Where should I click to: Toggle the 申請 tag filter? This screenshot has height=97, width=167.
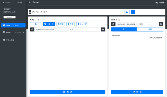pos(61,24)
